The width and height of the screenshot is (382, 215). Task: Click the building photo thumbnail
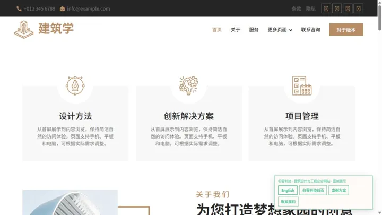coord(70,202)
